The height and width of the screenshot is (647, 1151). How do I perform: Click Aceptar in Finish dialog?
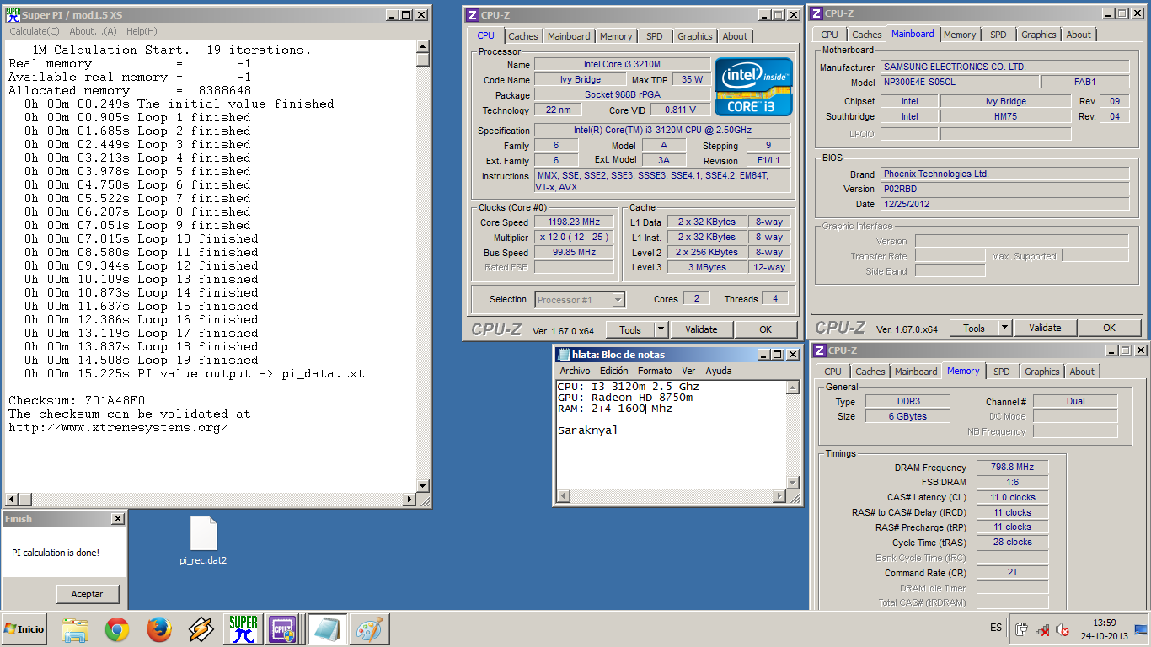(88, 594)
